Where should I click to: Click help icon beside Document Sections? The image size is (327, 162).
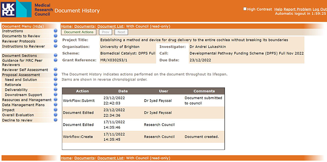coord(55,55)
